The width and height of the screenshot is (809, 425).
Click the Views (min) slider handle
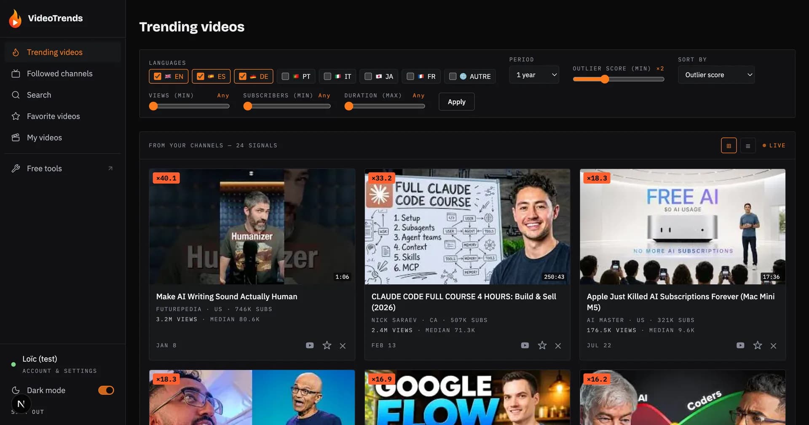153,106
